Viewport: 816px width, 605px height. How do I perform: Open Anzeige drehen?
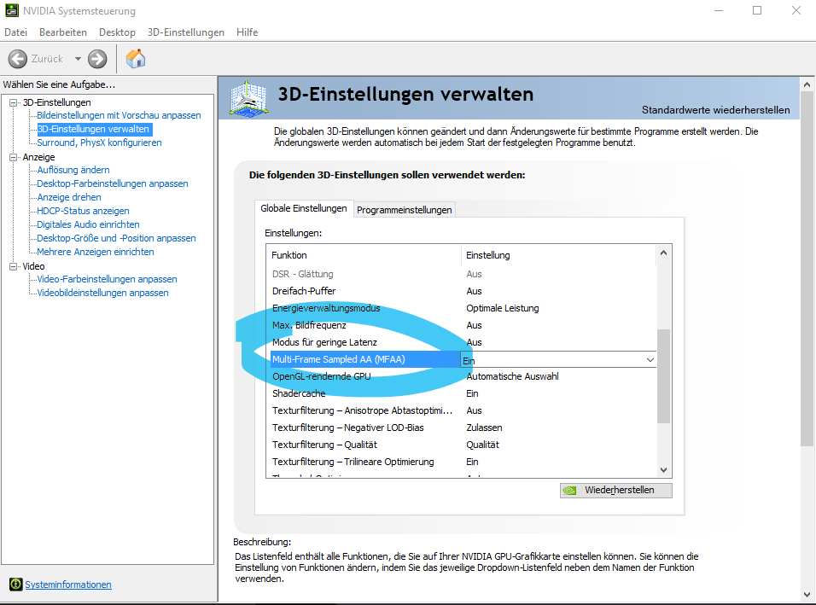[69, 197]
